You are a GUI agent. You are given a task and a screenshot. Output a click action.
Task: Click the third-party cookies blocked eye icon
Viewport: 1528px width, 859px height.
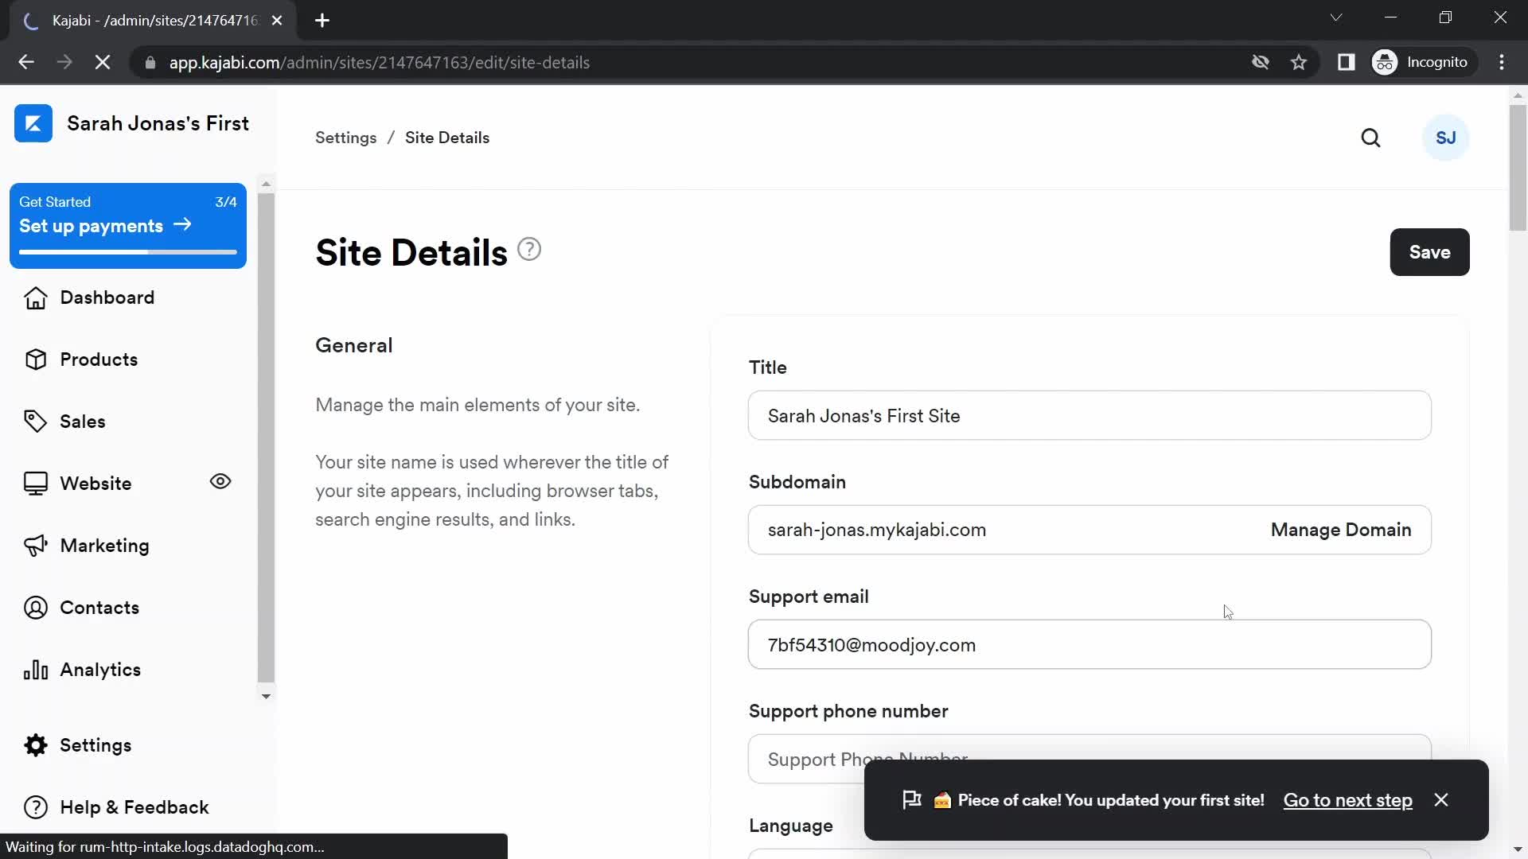point(1260,62)
